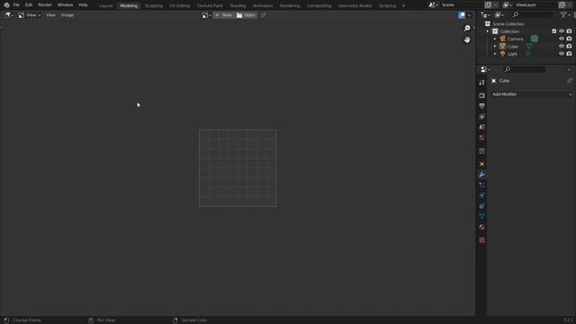The width and height of the screenshot is (576, 324).
Task: Open the outliner filter dropdown
Action: [565, 15]
